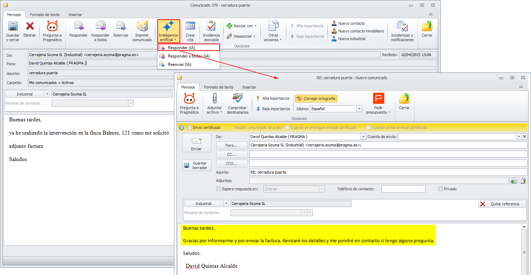Select Responder a todos (IA)
531x275 pixels.
(189, 56)
